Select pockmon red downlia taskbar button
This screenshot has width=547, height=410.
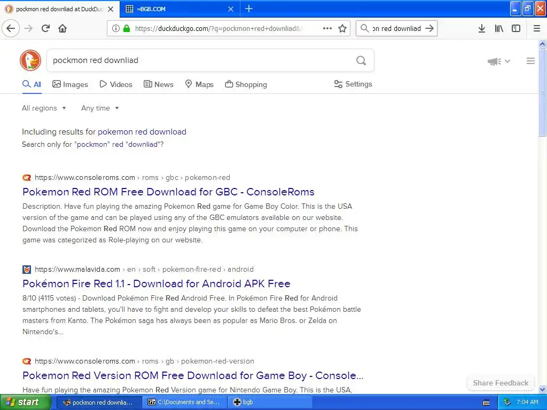click(x=98, y=403)
